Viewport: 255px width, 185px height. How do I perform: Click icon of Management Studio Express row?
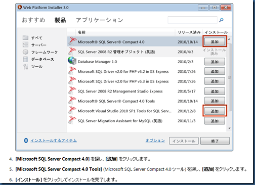click(x=72, y=90)
